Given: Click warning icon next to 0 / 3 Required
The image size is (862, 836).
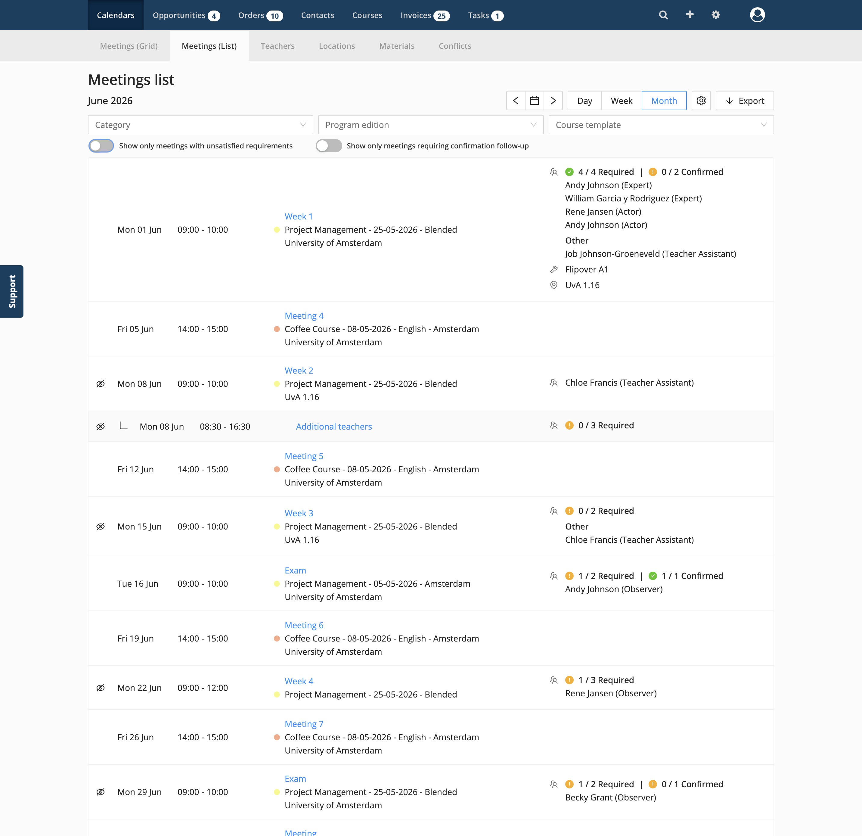Looking at the screenshot, I should coord(569,425).
